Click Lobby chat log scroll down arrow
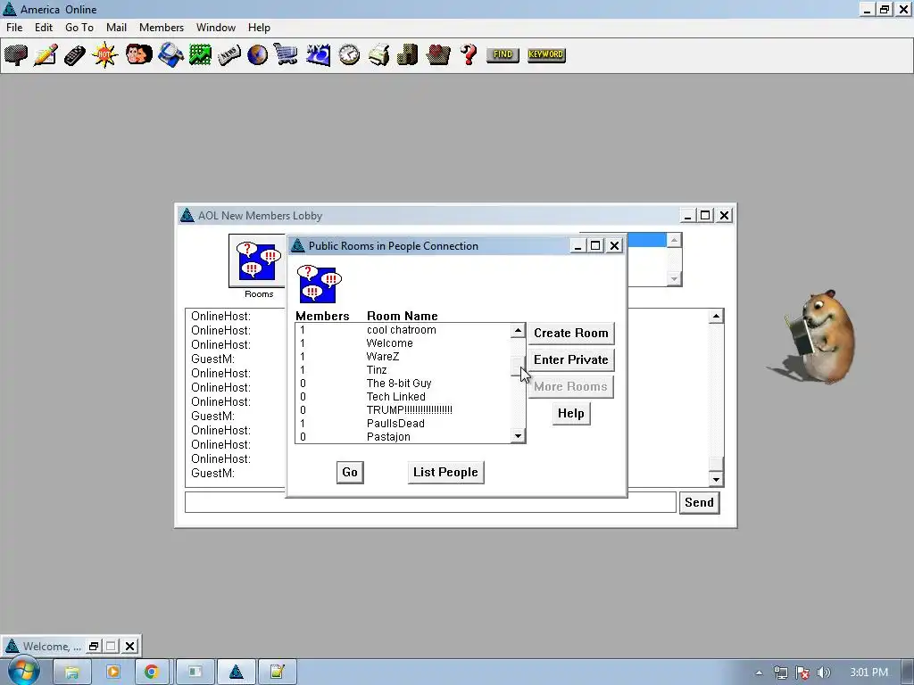The image size is (914, 685). click(717, 479)
